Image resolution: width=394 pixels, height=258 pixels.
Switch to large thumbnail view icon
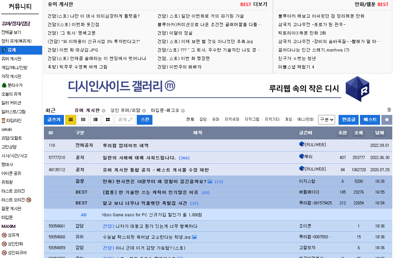coord(108,120)
